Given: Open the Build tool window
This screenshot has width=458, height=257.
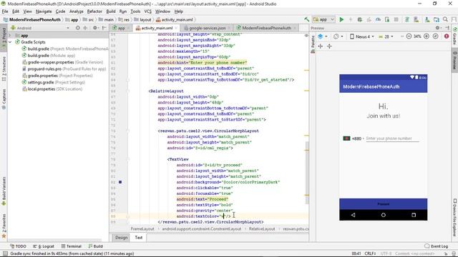Looking at the screenshot, I should pos(96,246).
